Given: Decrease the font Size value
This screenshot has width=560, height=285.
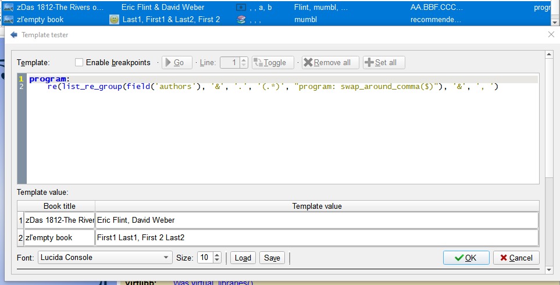Looking at the screenshot, I should pyautogui.click(x=217, y=261).
